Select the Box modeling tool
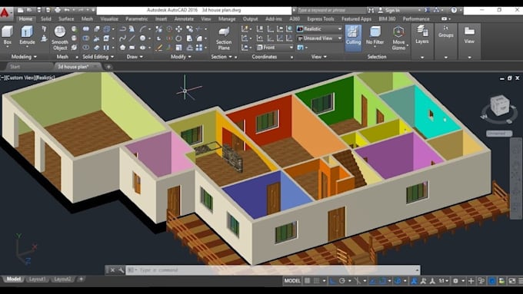Image resolution: width=523 pixels, height=294 pixels. [8, 36]
